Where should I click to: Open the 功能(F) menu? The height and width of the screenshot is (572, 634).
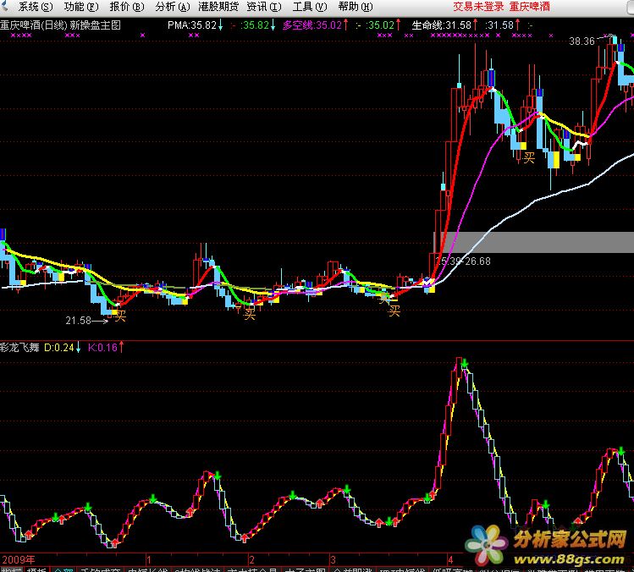pos(81,7)
